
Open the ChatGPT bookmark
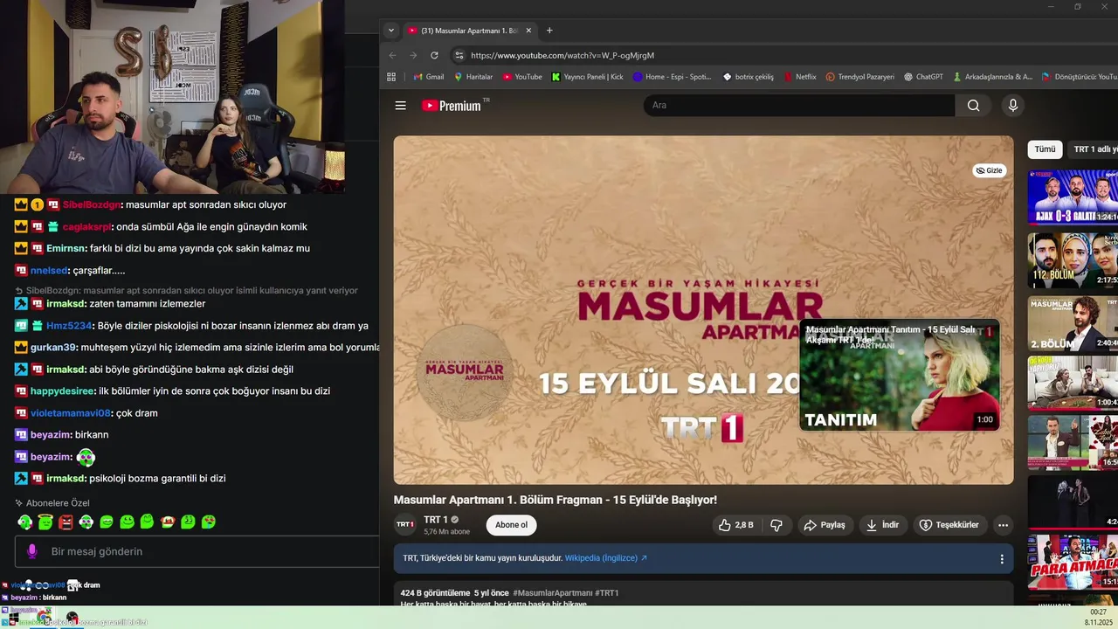[923, 77]
